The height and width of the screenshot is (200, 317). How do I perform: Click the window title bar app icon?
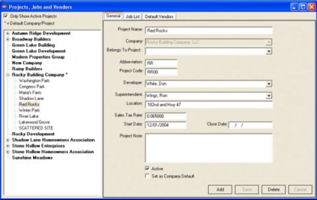point(4,7)
